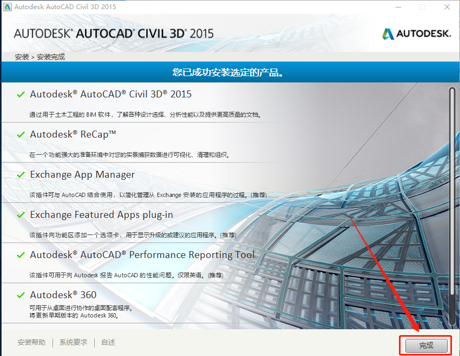460x356 pixels.
Task: Select the AutoCAD Performance Reporting Tool title
Action: [x=142, y=255]
